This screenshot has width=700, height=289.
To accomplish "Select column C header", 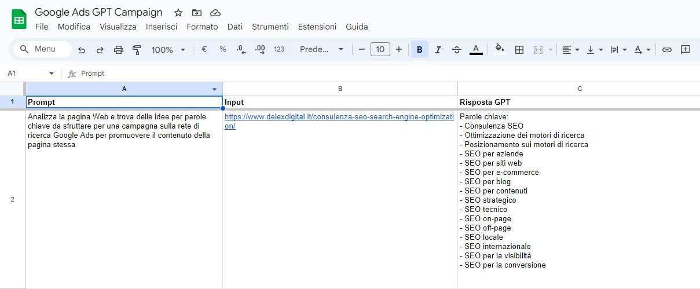I will (579, 89).
